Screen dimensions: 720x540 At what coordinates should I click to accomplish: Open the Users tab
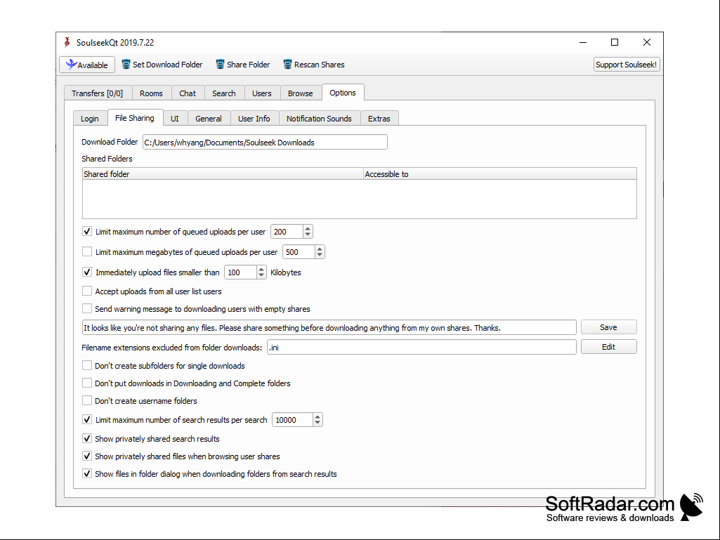click(262, 93)
